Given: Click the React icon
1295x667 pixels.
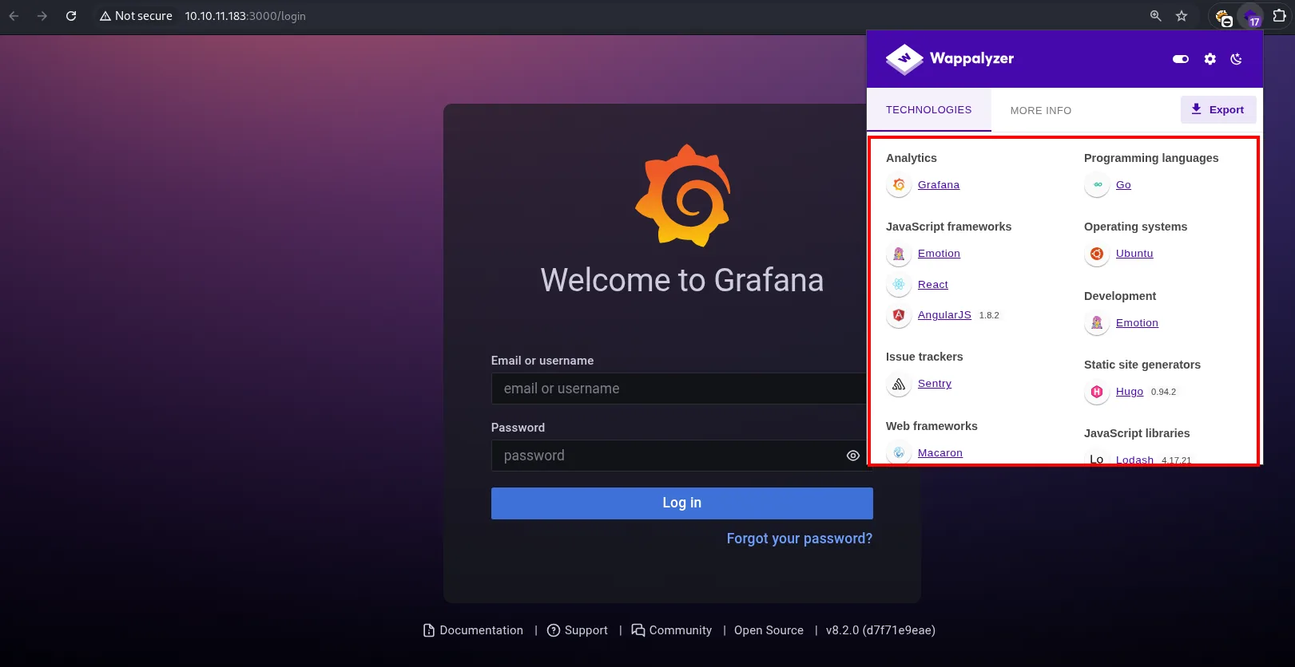Looking at the screenshot, I should [899, 285].
